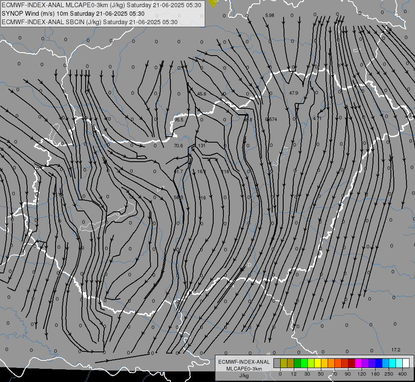415x382 pixels.
Task: Click the legend scale label 90
Action: pyautogui.click(x=348, y=374)
